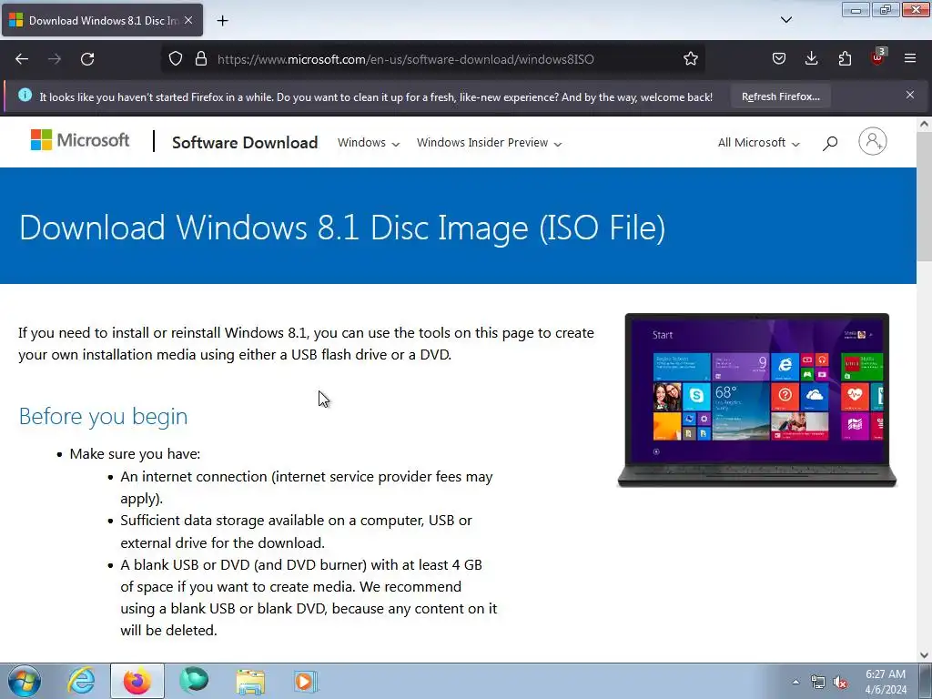Click the uBlock Origin extension icon

(877, 57)
